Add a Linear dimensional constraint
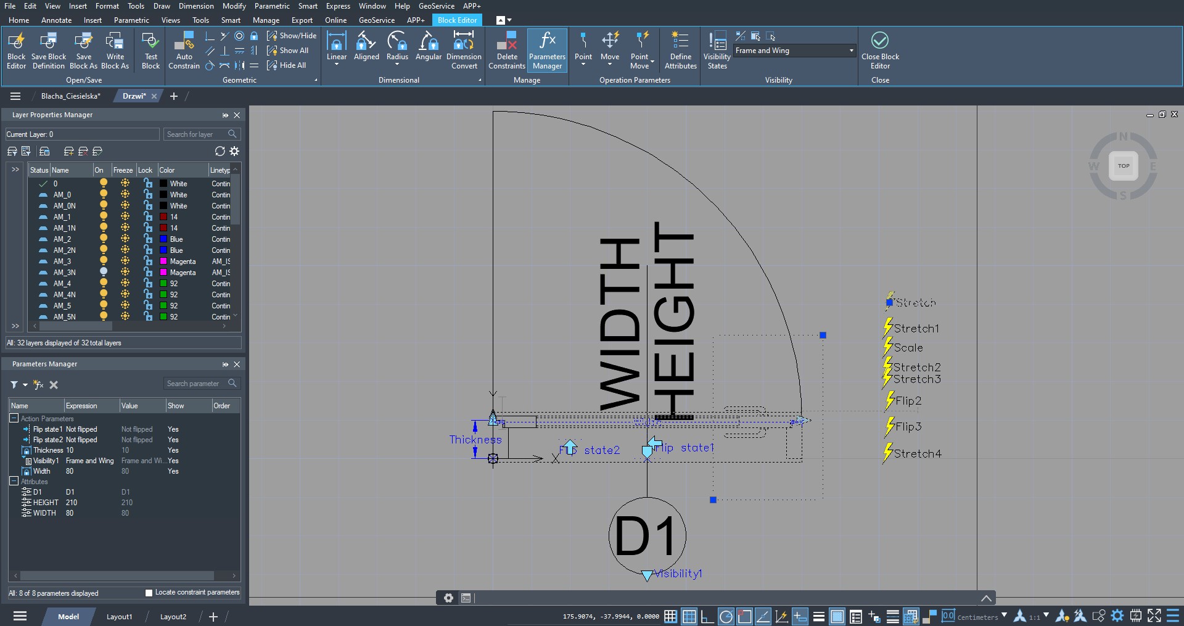 click(x=337, y=48)
